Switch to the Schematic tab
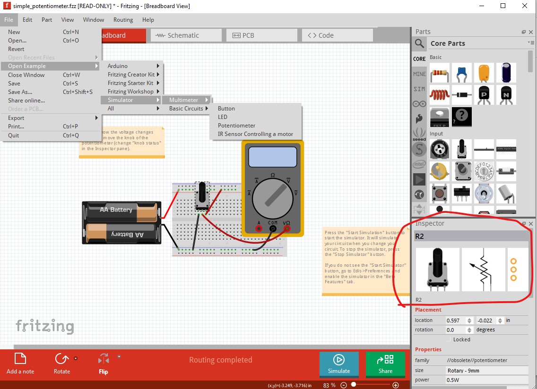537x389 pixels. click(x=186, y=35)
